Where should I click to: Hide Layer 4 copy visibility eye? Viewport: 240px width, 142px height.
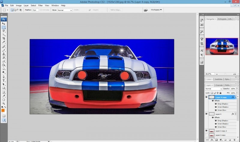coord(206,97)
